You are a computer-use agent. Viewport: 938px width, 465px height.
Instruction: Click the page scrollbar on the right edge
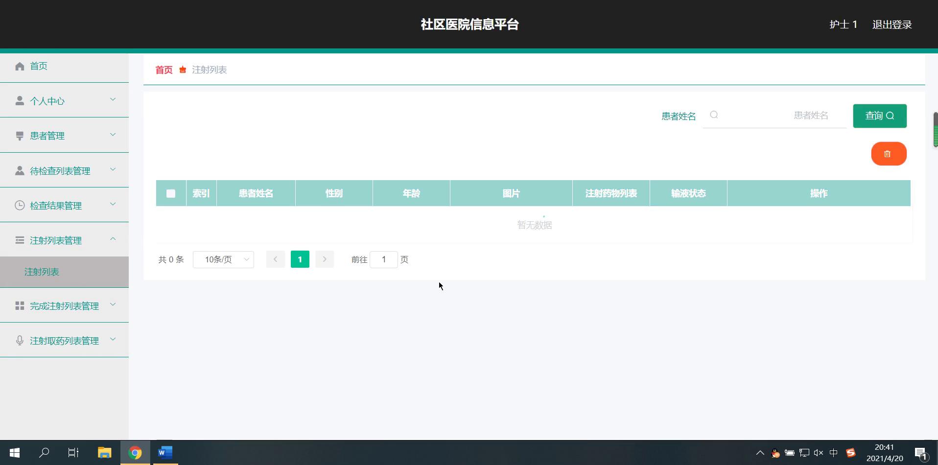click(935, 130)
